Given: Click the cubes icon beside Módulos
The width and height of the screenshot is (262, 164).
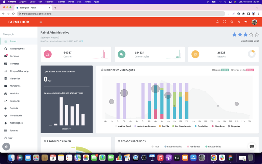Looking at the screenshot, I should 5,93.
